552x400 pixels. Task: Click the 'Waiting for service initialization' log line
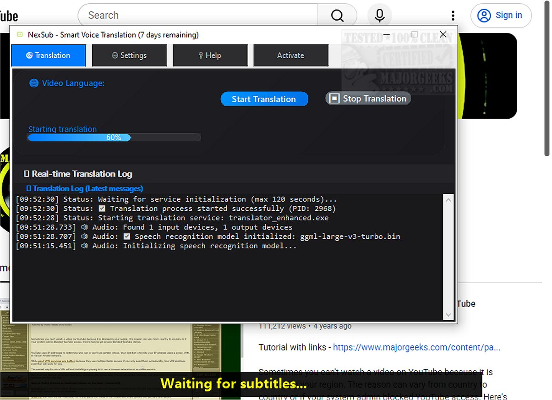pos(176,199)
